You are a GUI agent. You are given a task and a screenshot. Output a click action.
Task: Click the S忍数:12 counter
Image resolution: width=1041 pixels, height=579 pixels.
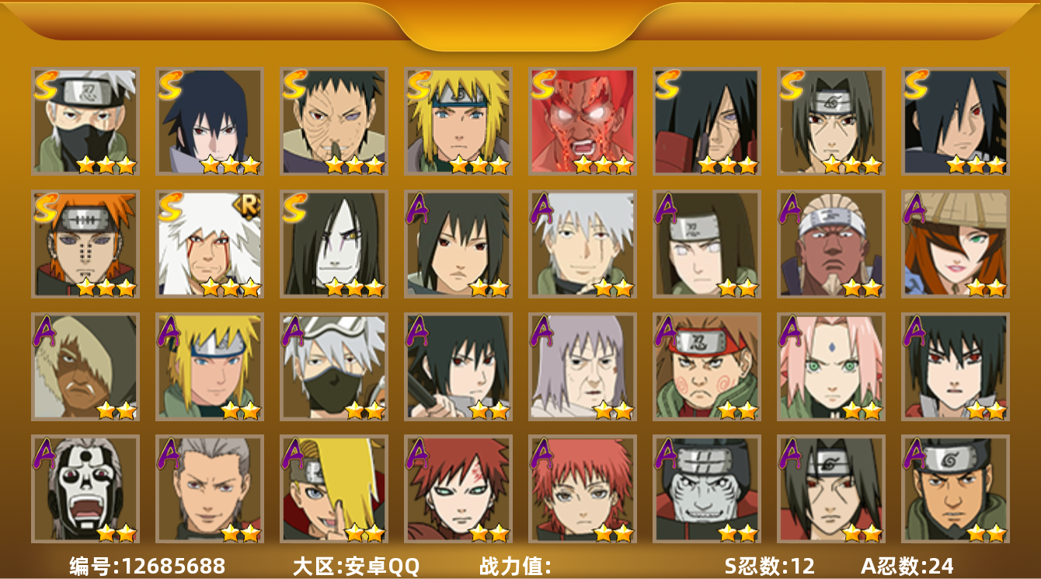coord(770,566)
